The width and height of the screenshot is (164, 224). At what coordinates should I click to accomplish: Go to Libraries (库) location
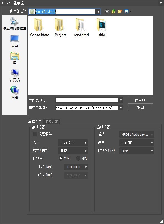pos(15,58)
